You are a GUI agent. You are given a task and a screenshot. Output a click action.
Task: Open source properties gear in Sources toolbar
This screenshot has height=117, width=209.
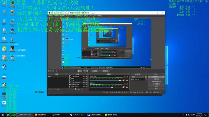point(76,89)
